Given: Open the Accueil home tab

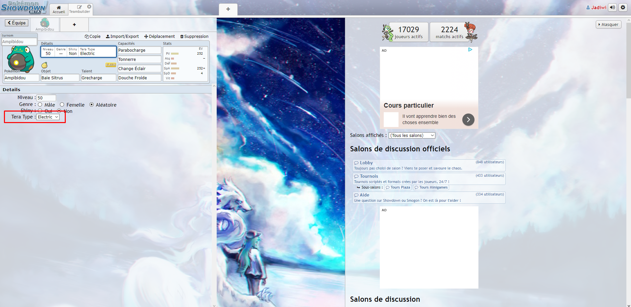Looking at the screenshot, I should pyautogui.click(x=59, y=9).
